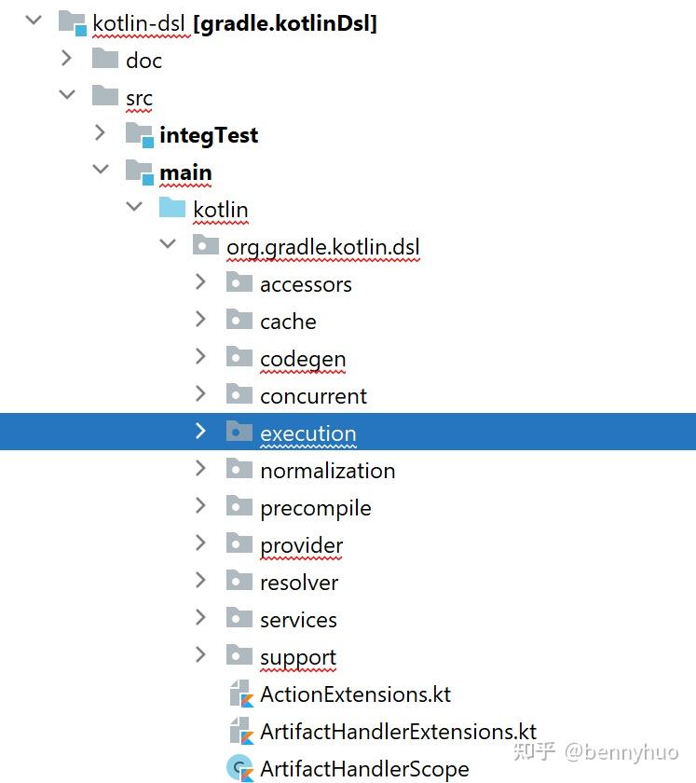Select the services package entry
This screenshot has width=696, height=783.
pyautogui.click(x=298, y=619)
